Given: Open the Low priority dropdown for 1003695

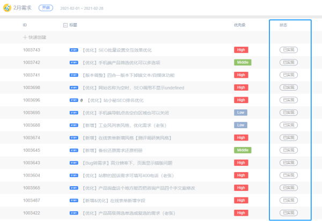Looking at the screenshot, I should click(240, 113).
